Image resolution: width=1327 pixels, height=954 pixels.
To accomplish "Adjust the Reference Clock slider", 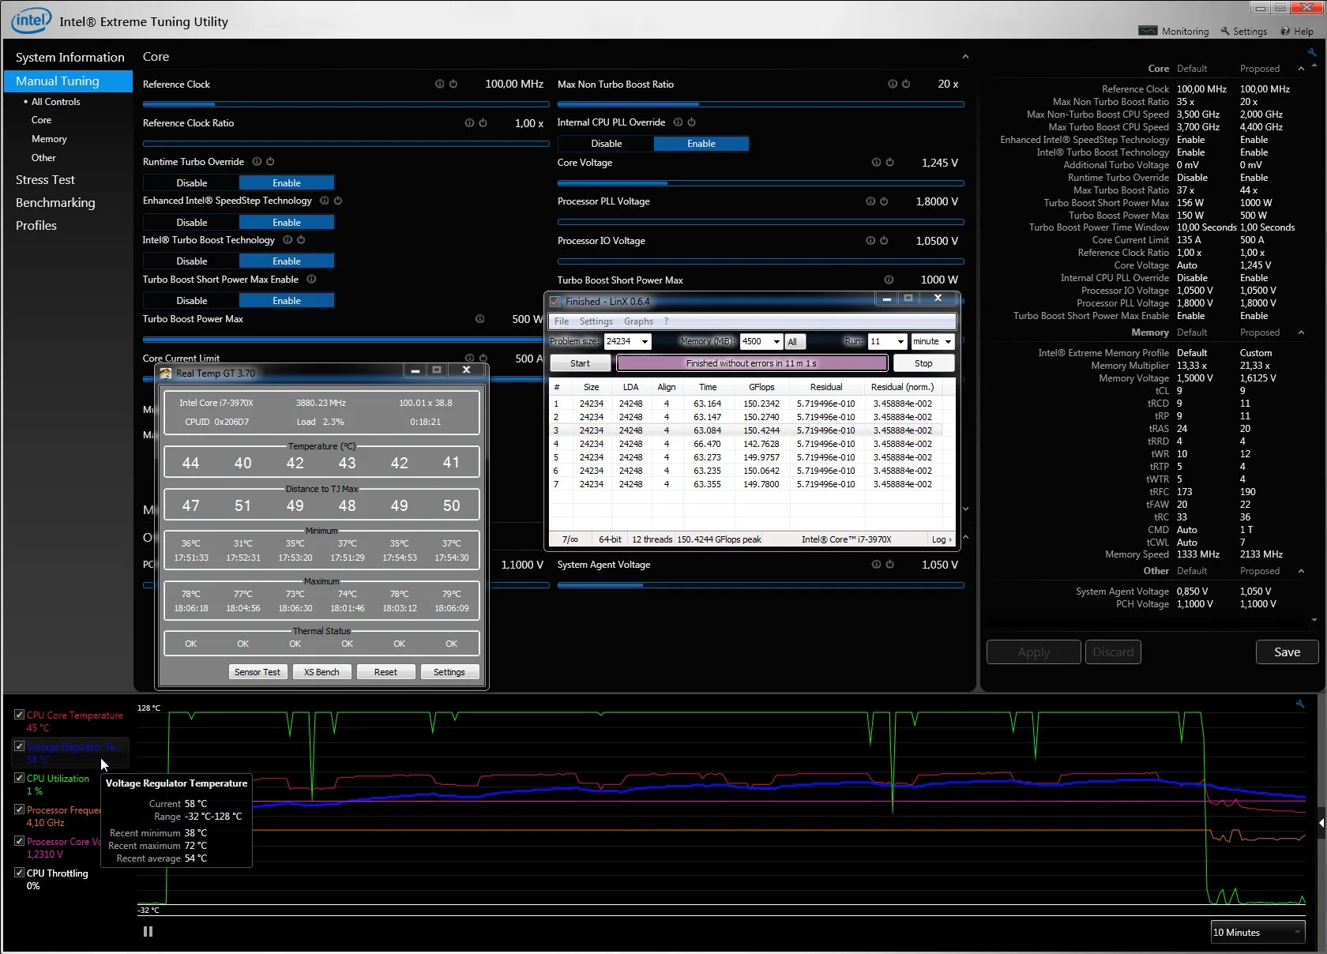I will point(346,104).
